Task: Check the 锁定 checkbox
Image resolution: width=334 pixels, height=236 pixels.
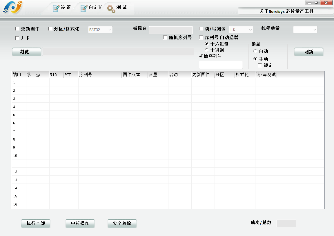Action: [260, 65]
